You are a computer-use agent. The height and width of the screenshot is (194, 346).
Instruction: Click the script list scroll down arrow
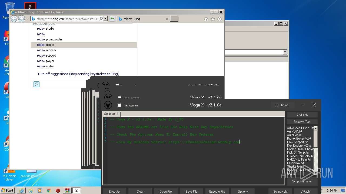[x=315, y=173]
